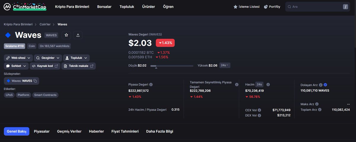Click the Platform tag
Image resolution: width=356 pixels, height=142 pixels.
point(23,95)
